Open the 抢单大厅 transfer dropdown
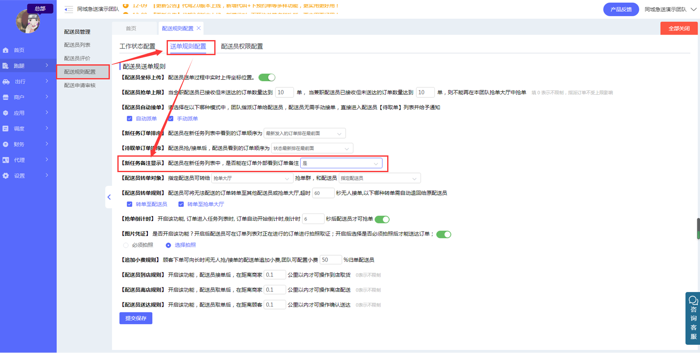Viewport: 700px width, 353px height. click(252, 178)
